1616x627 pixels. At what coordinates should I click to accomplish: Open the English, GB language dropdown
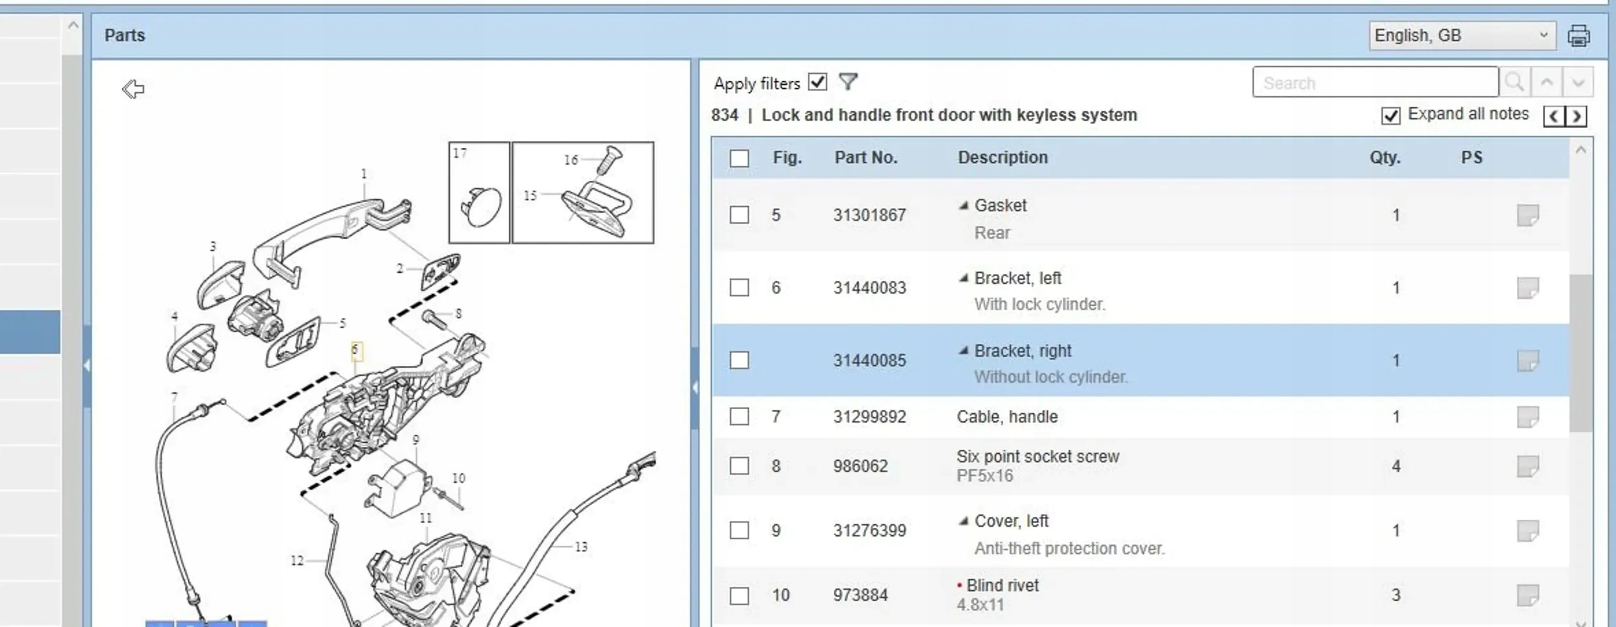click(1462, 36)
